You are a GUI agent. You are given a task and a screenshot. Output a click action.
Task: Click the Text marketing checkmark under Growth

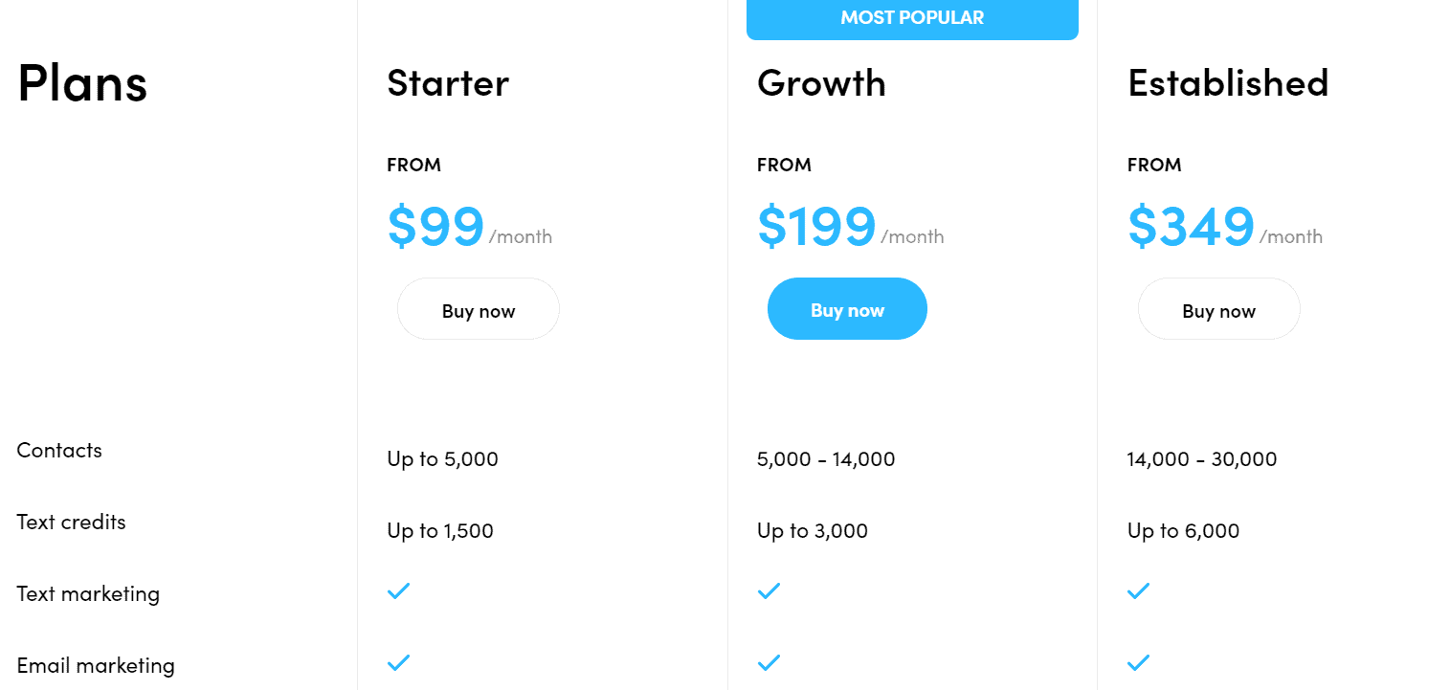click(x=769, y=591)
